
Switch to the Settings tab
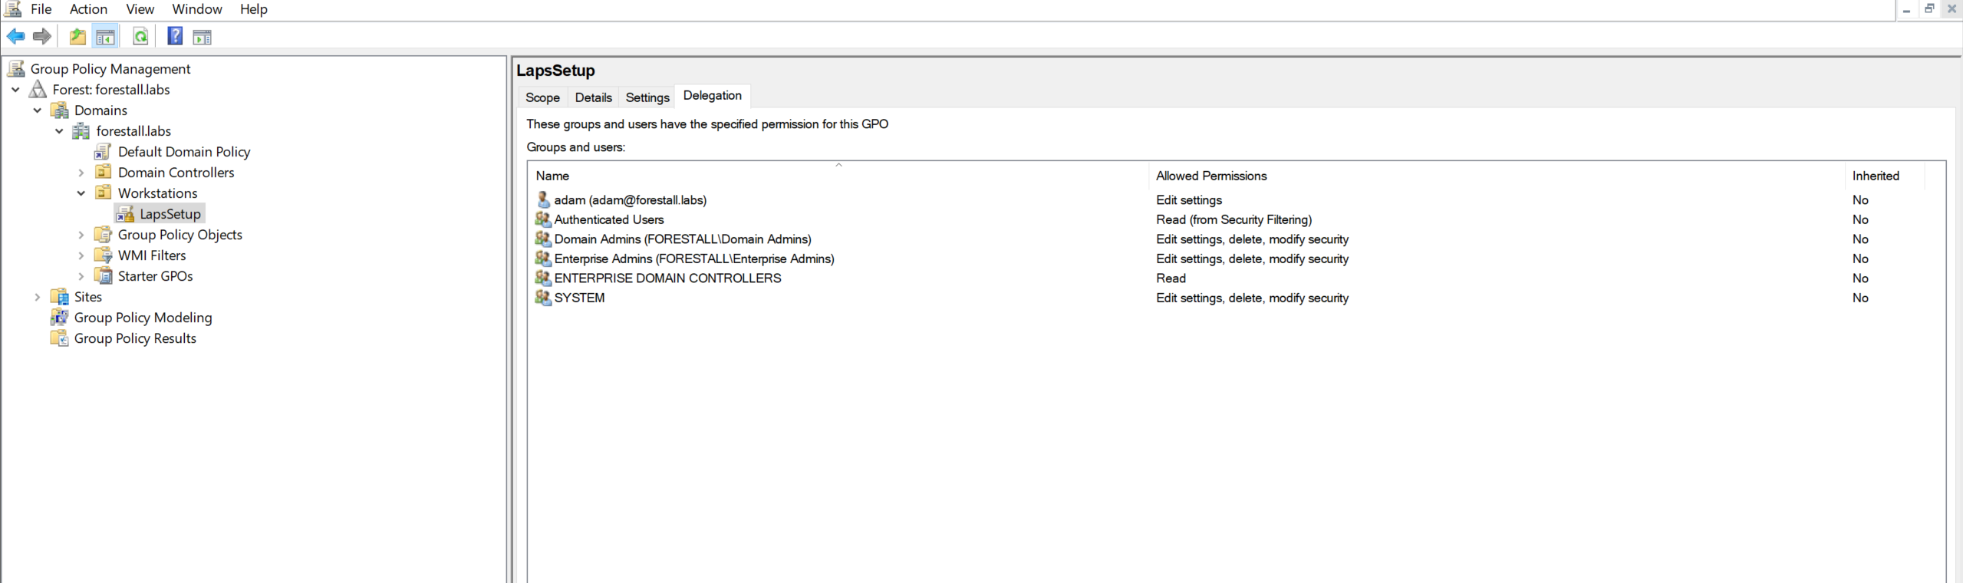point(647,97)
